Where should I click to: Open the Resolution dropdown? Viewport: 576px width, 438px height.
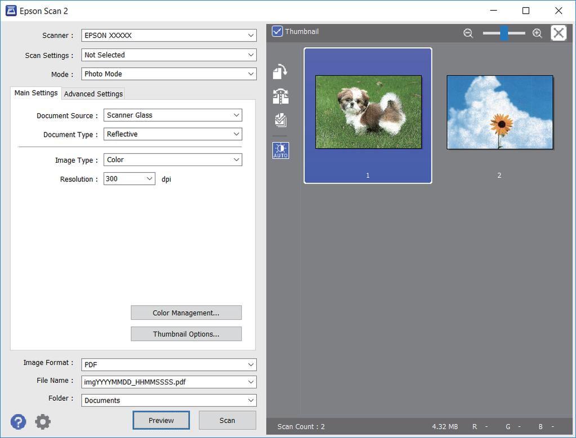click(x=130, y=179)
